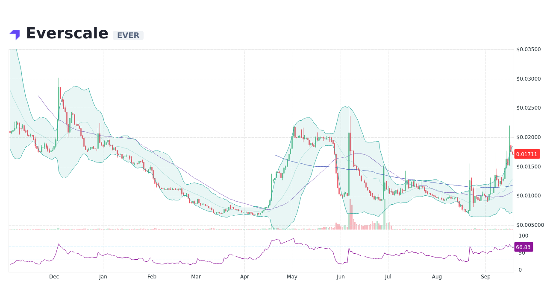
Task: Select the red 0.01711 price tag
Action: 527,154
